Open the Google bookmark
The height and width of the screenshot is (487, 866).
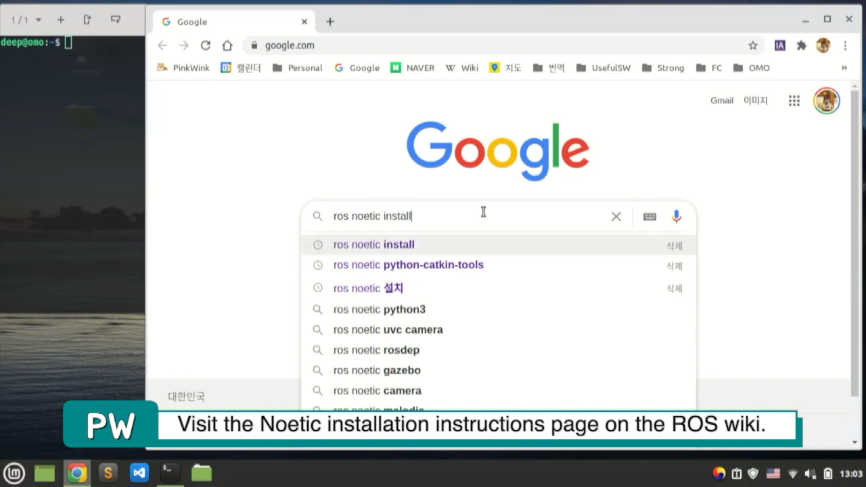pyautogui.click(x=357, y=68)
